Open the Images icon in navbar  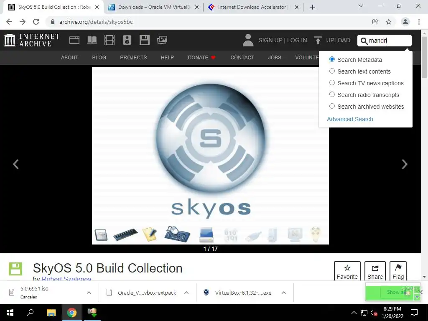(162, 40)
